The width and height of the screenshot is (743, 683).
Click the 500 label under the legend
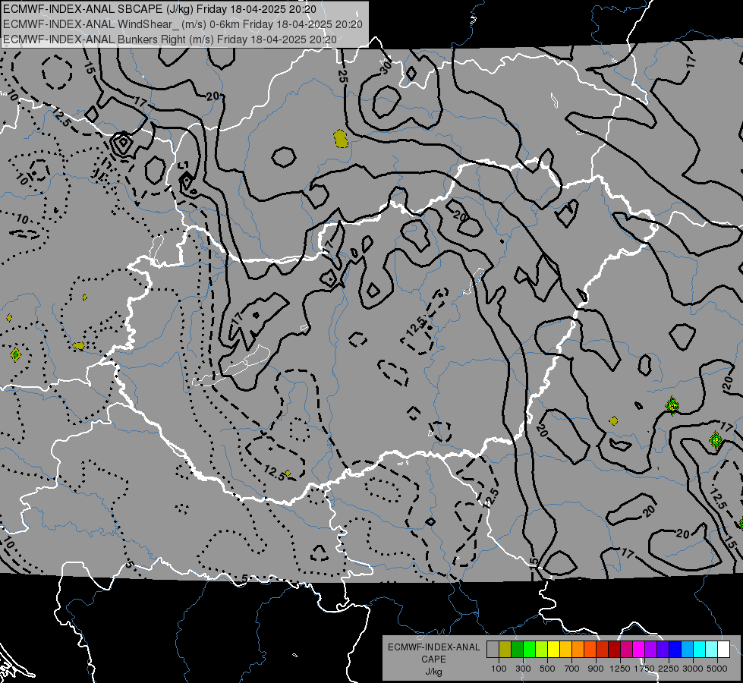pyautogui.click(x=547, y=669)
